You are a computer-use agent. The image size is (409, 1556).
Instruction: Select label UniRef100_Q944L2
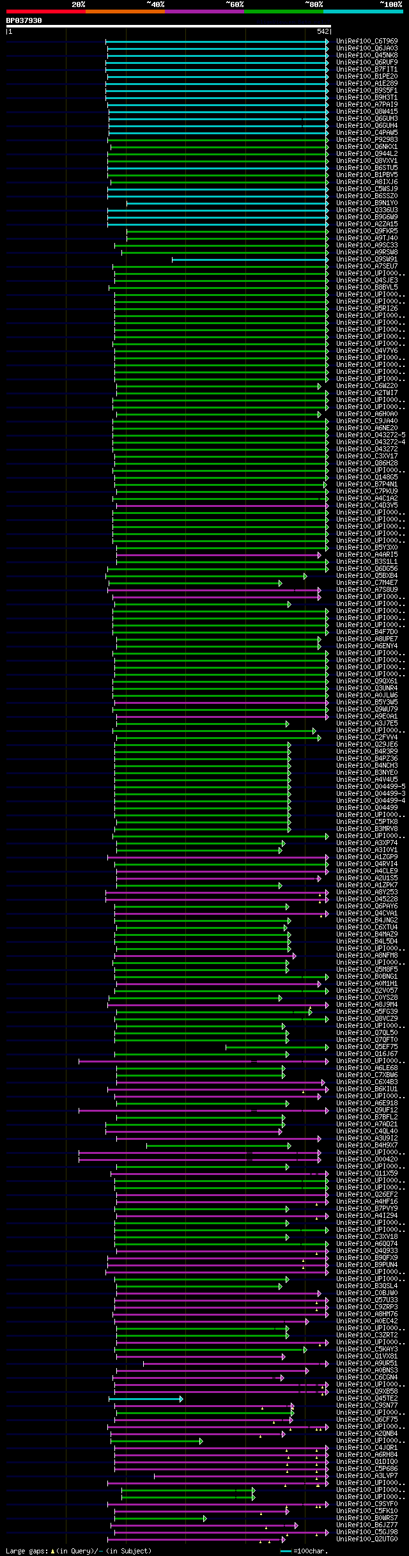(x=367, y=154)
